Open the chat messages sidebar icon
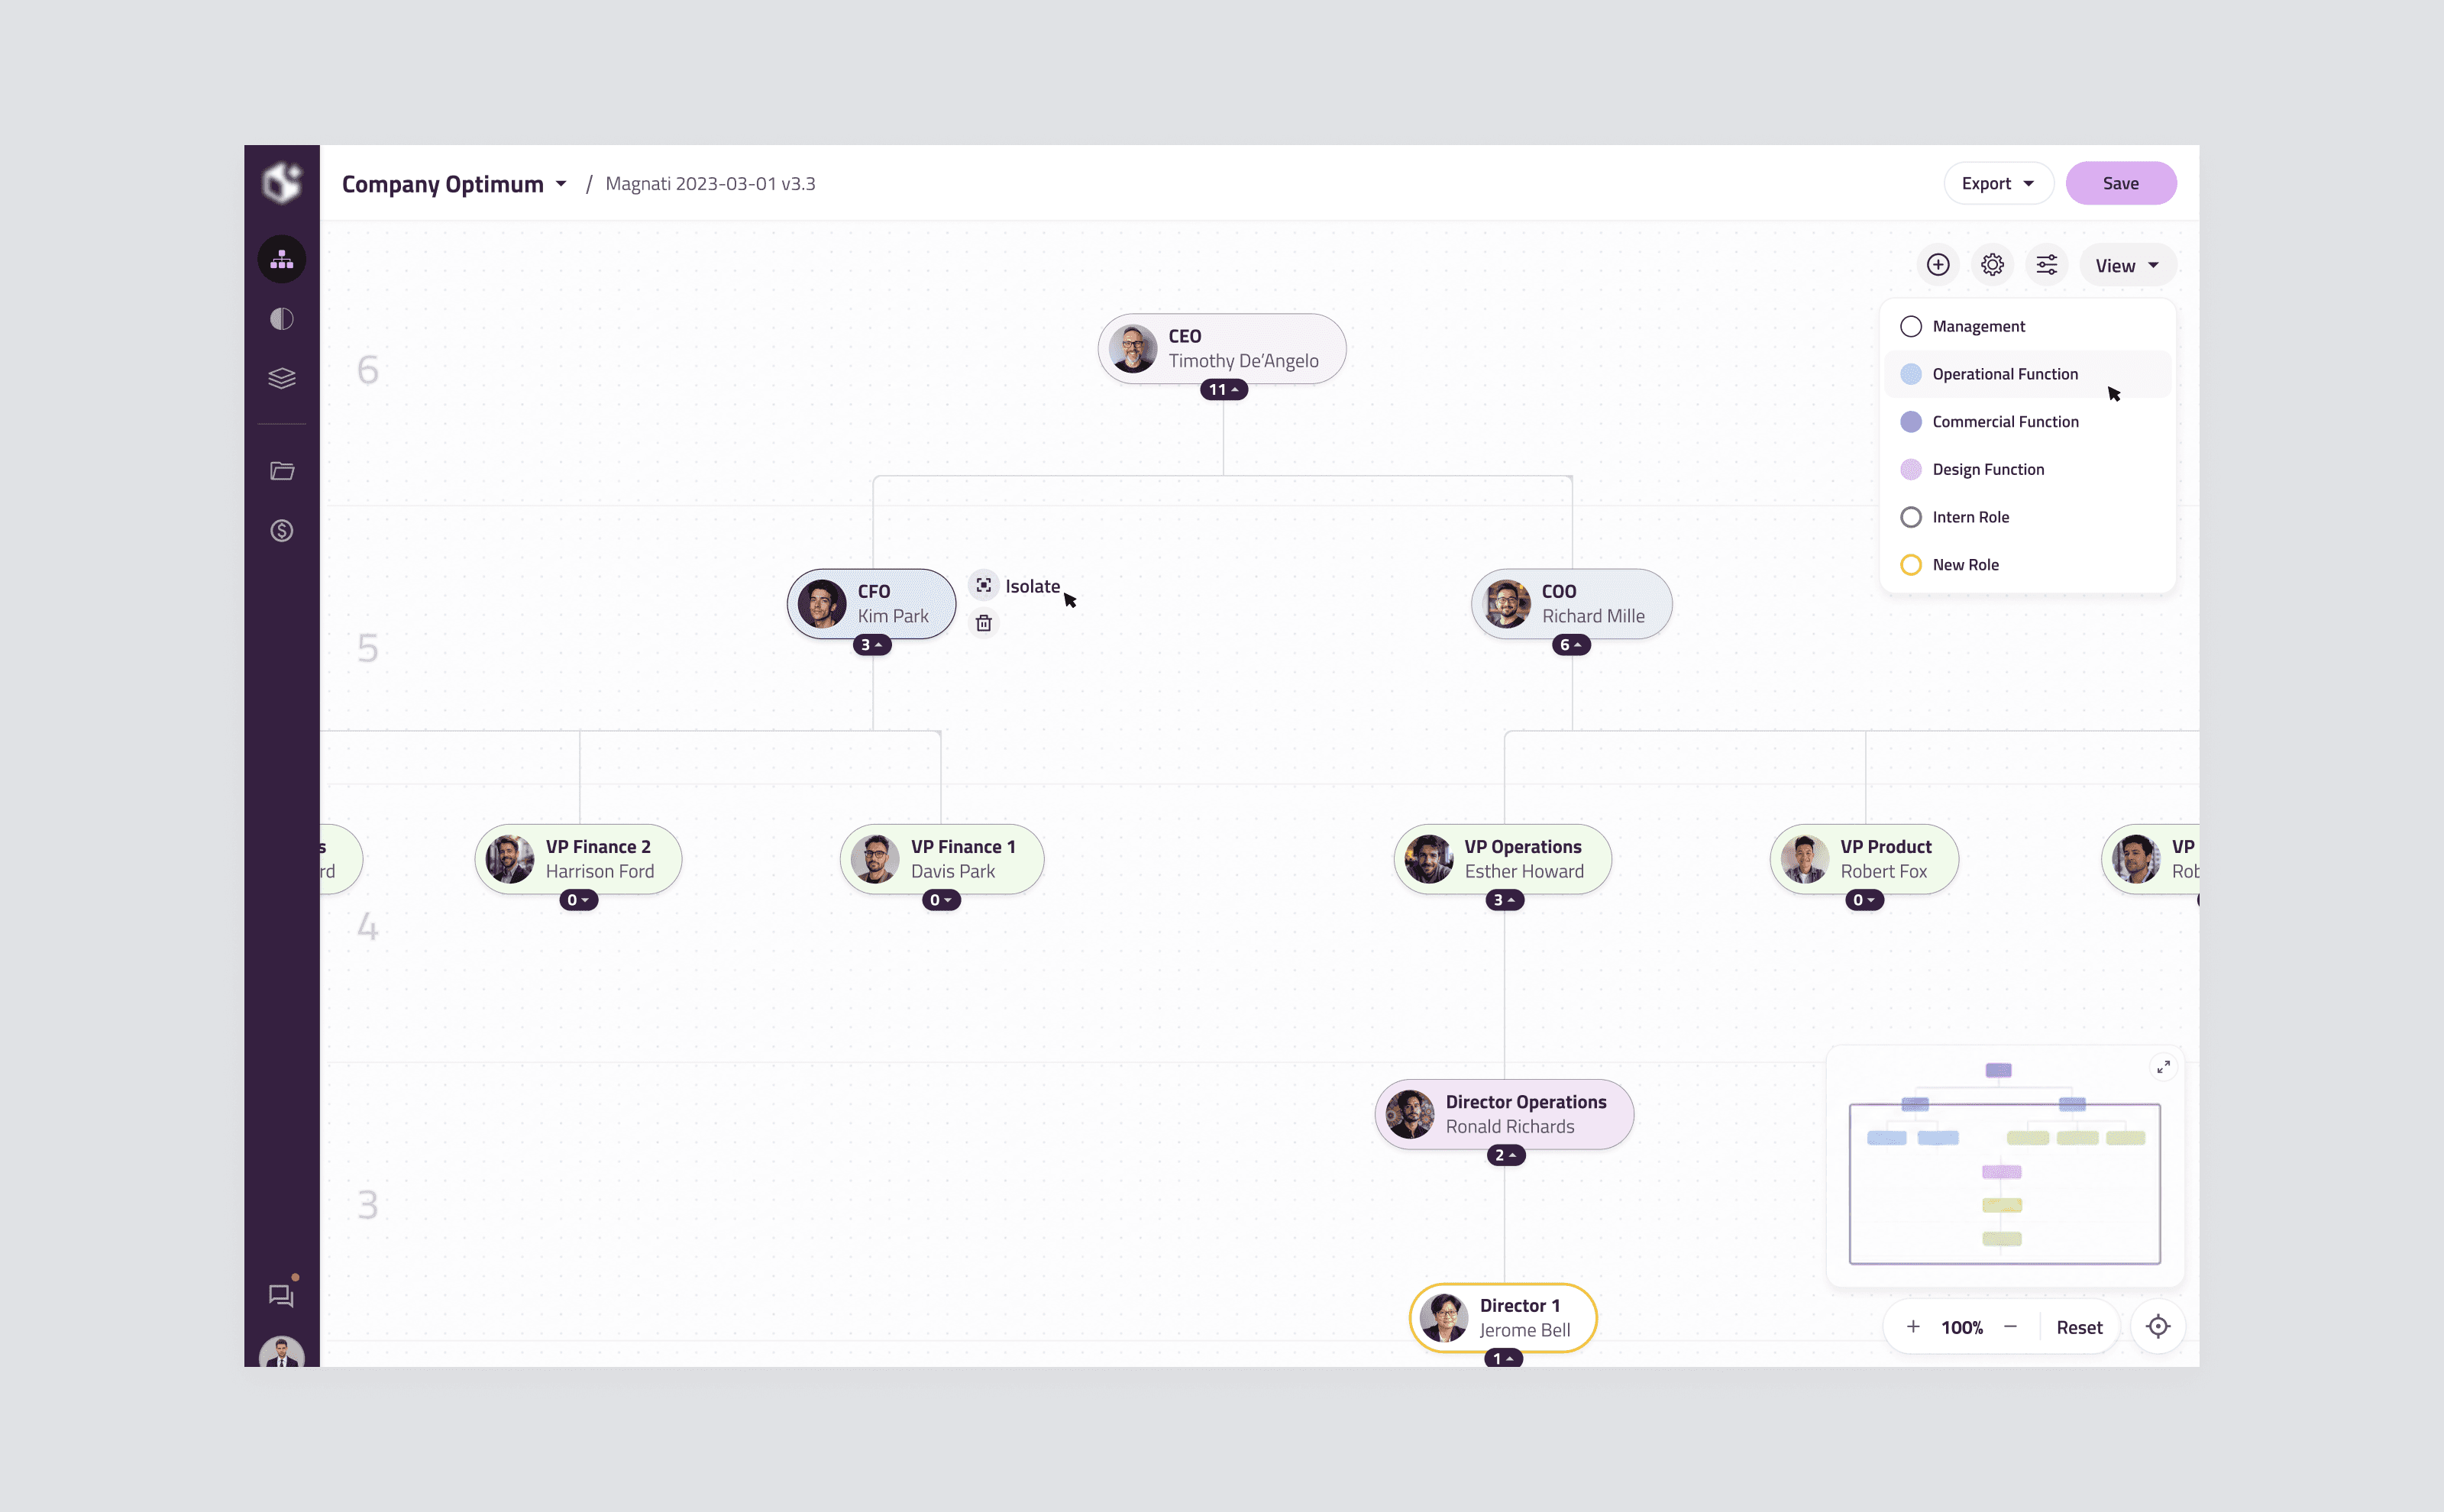This screenshot has width=2444, height=1512. [x=282, y=1295]
